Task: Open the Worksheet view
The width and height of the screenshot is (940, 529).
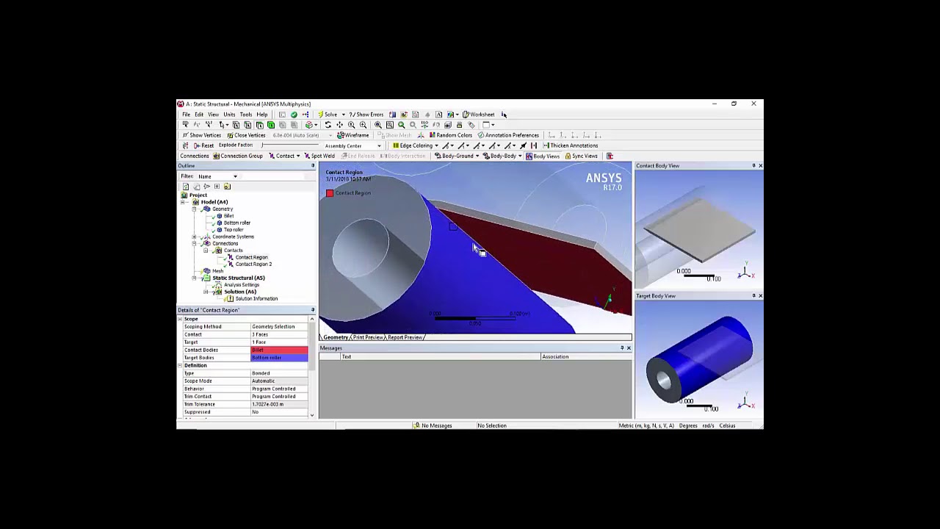Action: coord(478,115)
